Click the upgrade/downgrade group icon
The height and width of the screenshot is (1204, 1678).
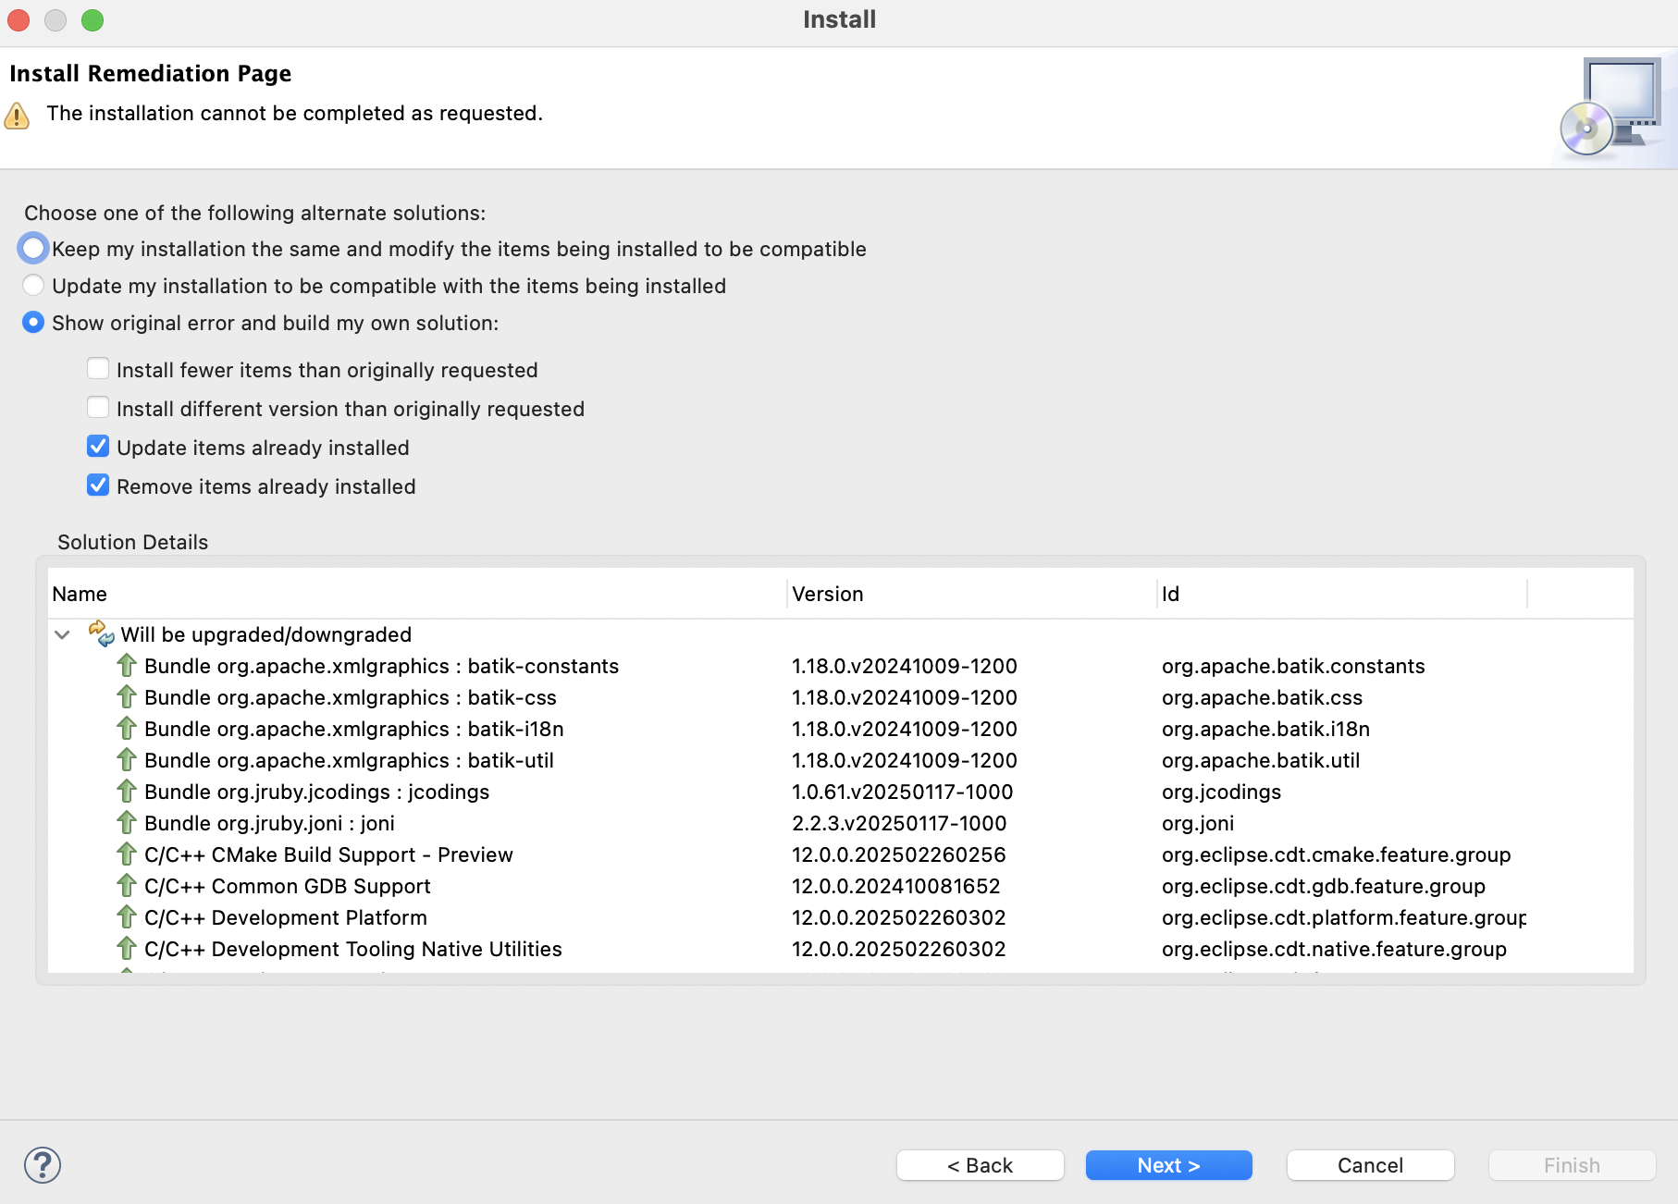(101, 634)
